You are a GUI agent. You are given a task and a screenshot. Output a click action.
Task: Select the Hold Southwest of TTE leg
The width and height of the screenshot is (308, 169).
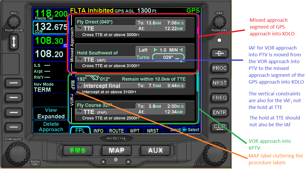coord(135,57)
